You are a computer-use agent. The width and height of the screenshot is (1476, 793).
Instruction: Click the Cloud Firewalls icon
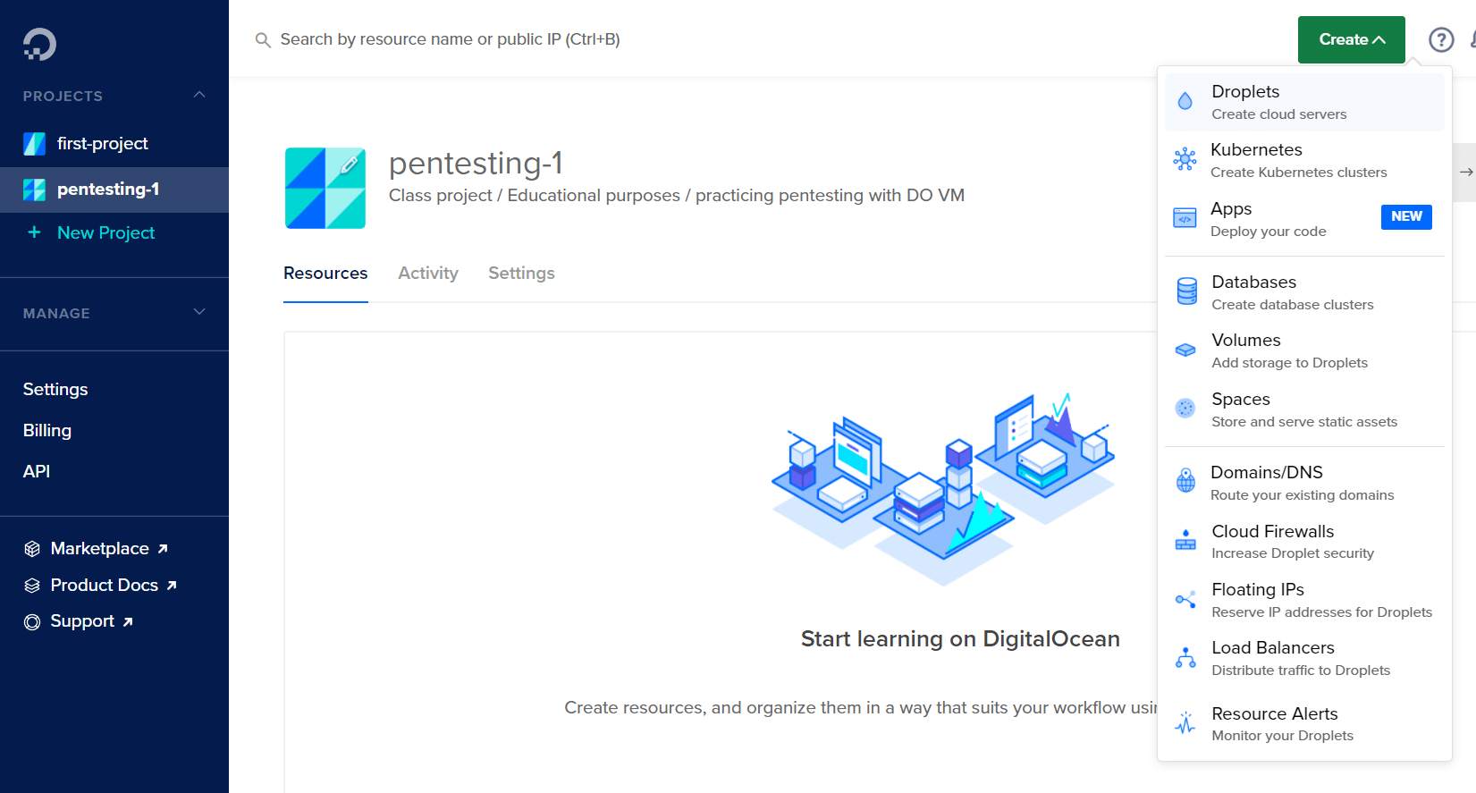point(1185,540)
